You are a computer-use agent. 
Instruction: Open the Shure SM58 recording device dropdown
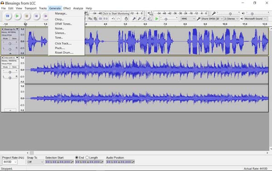click(x=212, y=19)
